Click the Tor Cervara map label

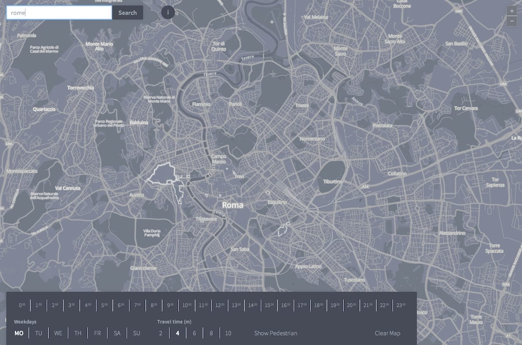pos(466,108)
